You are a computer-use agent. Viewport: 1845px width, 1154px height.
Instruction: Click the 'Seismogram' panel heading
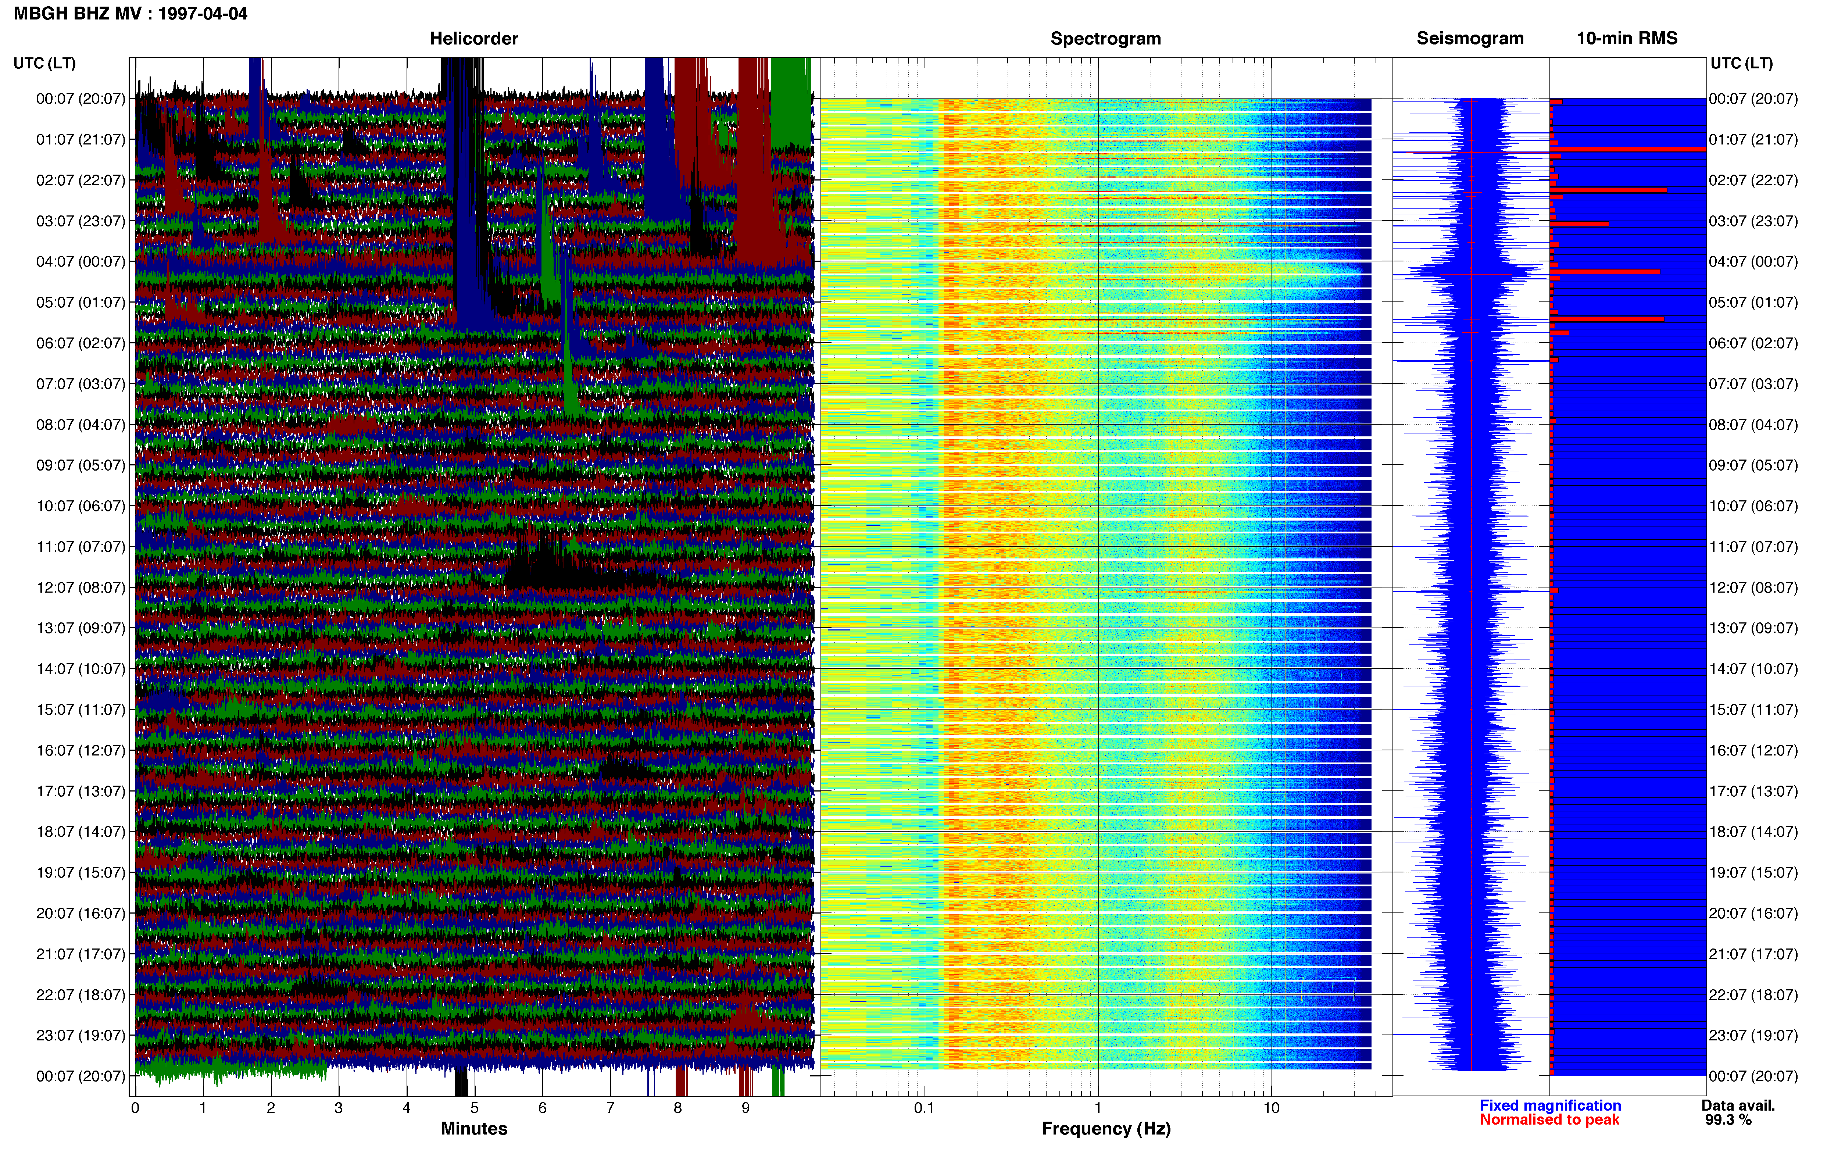point(1470,38)
